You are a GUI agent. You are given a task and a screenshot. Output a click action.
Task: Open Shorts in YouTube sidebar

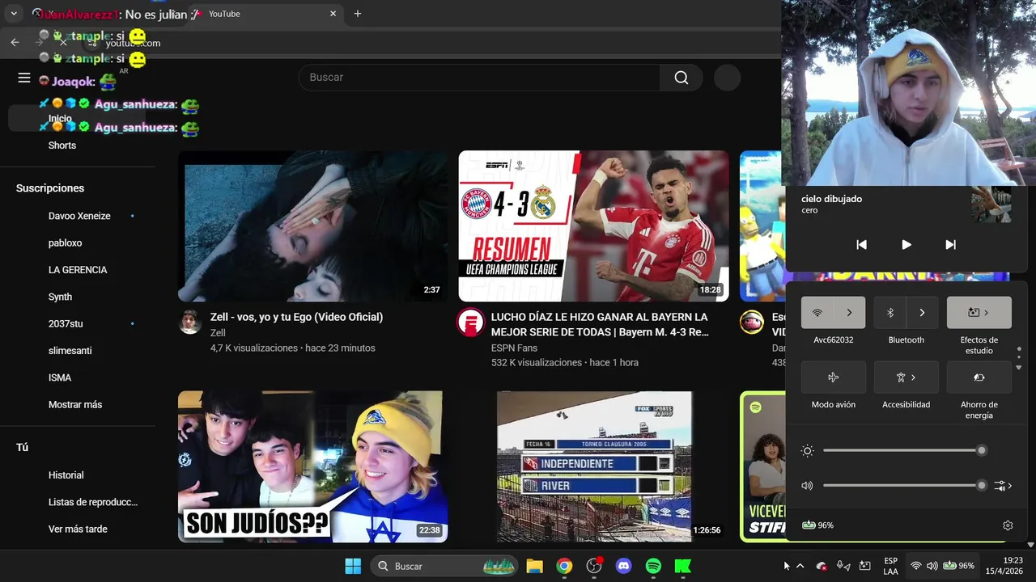(62, 145)
